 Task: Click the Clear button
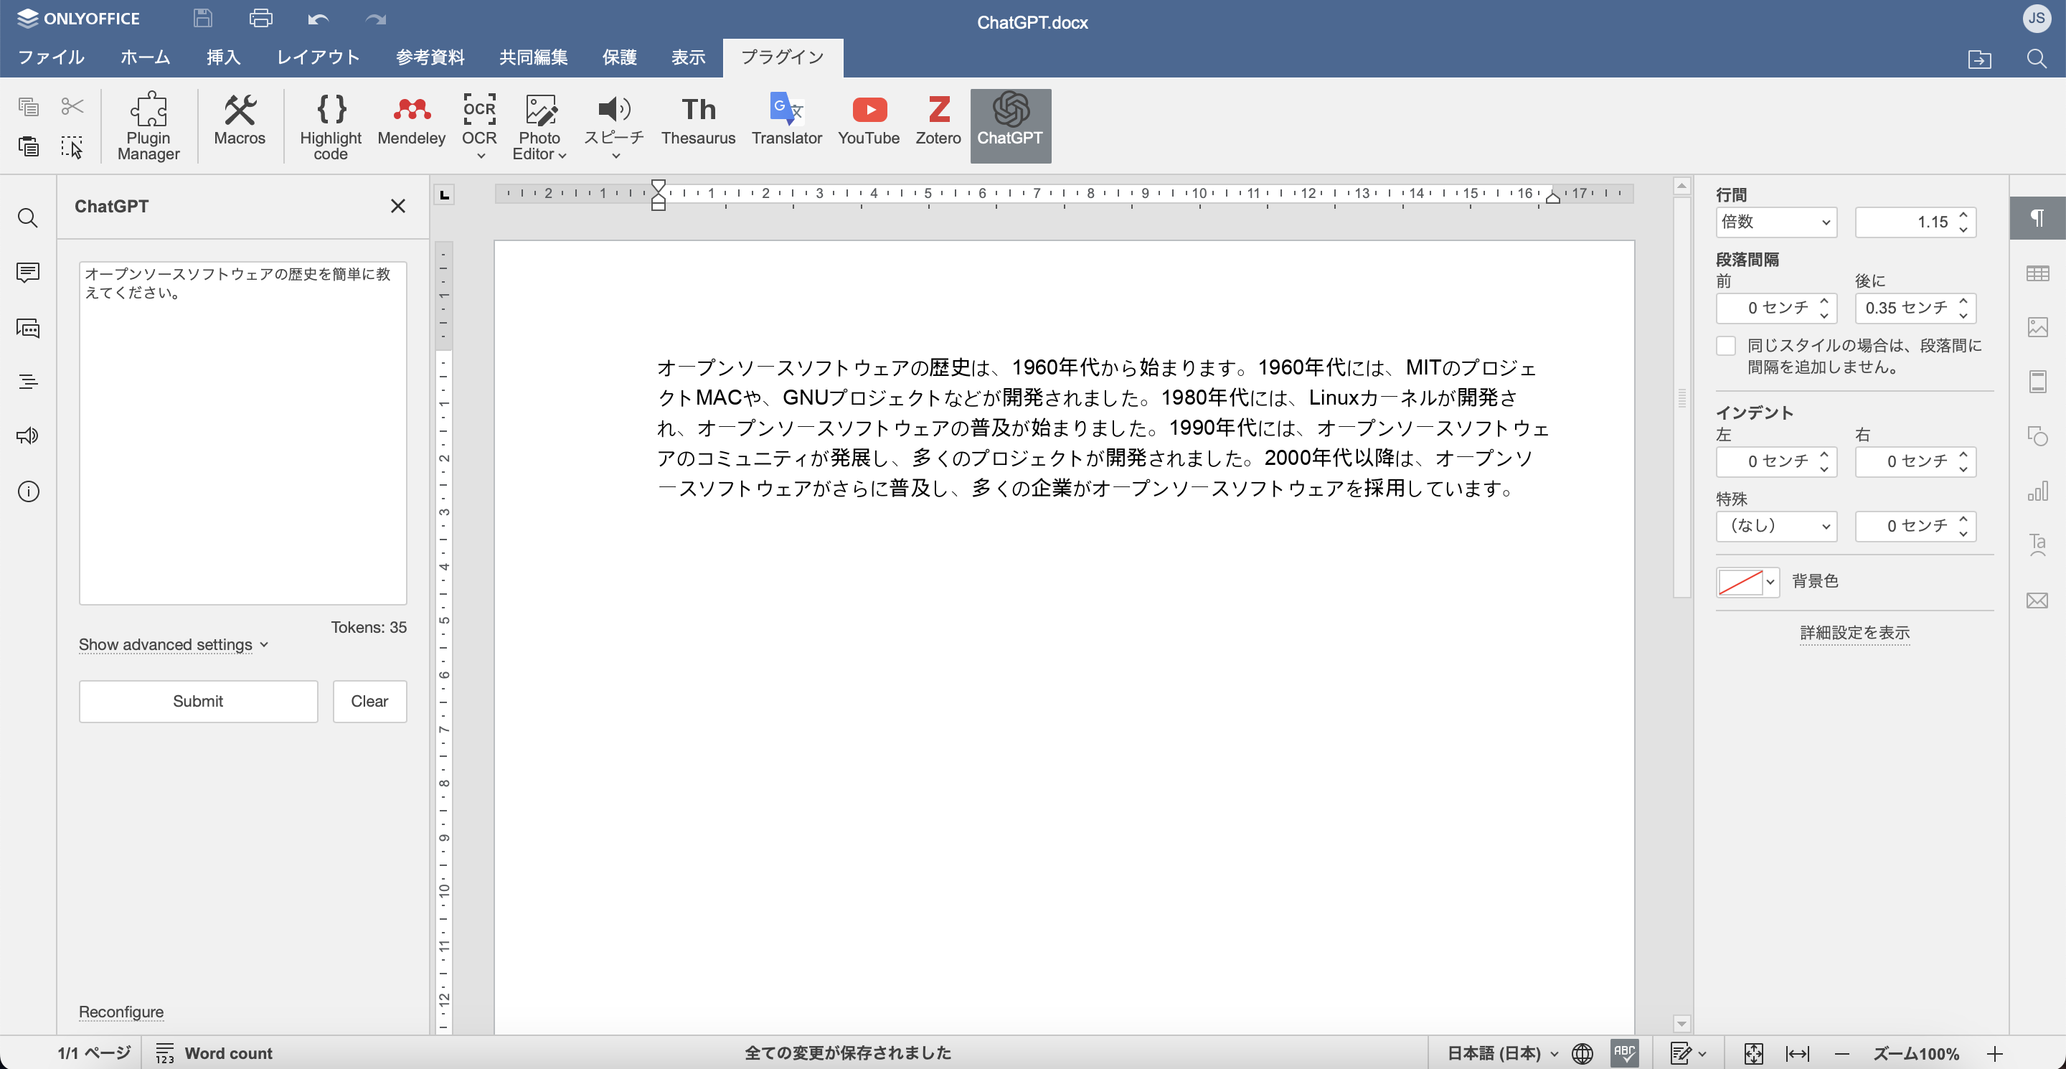pos(368,700)
